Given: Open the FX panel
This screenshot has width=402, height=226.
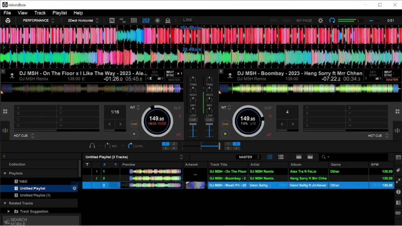Looking at the screenshot, I should (x=112, y=20).
